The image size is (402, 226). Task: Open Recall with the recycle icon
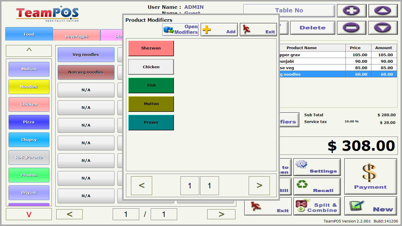pos(317,187)
